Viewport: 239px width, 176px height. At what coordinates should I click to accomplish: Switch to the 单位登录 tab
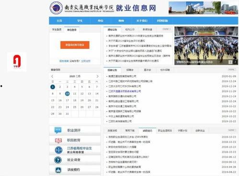72,30
